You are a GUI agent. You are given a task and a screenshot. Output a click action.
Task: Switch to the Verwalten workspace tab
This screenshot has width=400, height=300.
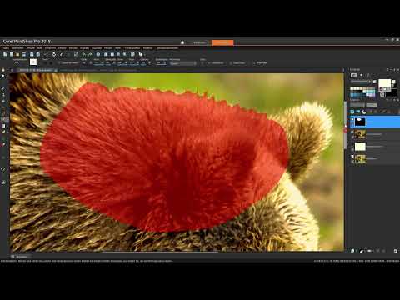200,42
